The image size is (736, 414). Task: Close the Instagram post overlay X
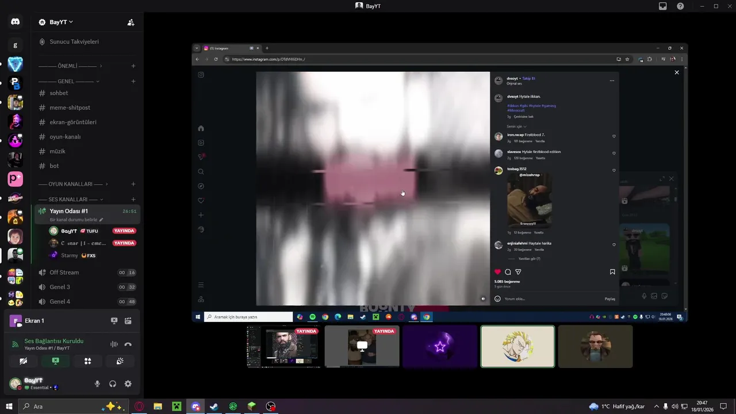tap(677, 72)
